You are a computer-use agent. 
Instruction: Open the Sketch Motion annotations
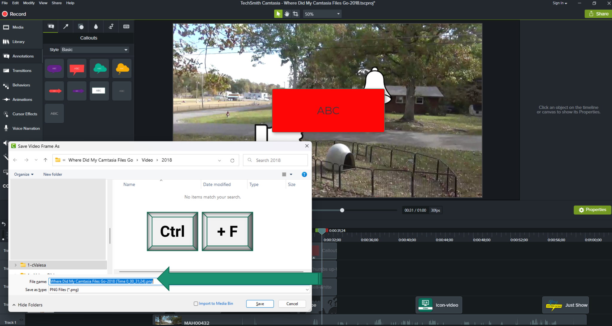111,26
